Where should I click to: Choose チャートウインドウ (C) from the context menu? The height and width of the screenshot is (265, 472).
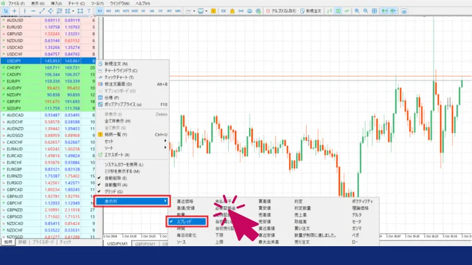click(x=121, y=71)
